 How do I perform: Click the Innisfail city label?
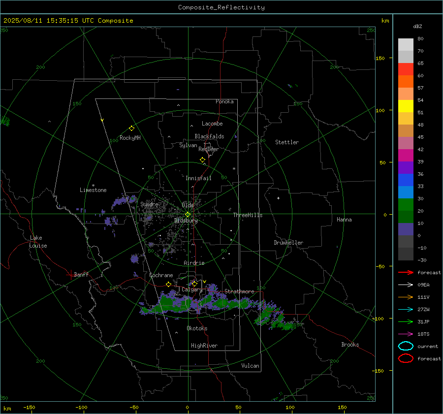(198, 178)
